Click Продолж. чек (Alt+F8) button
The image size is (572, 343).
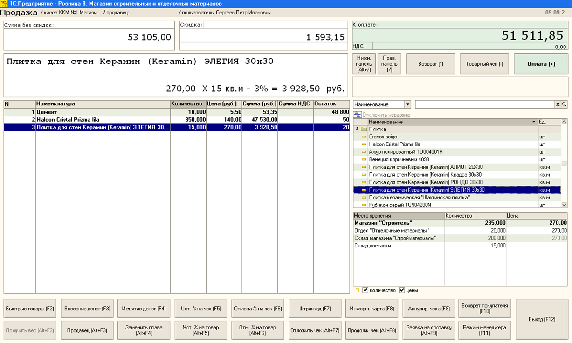coord(372,330)
